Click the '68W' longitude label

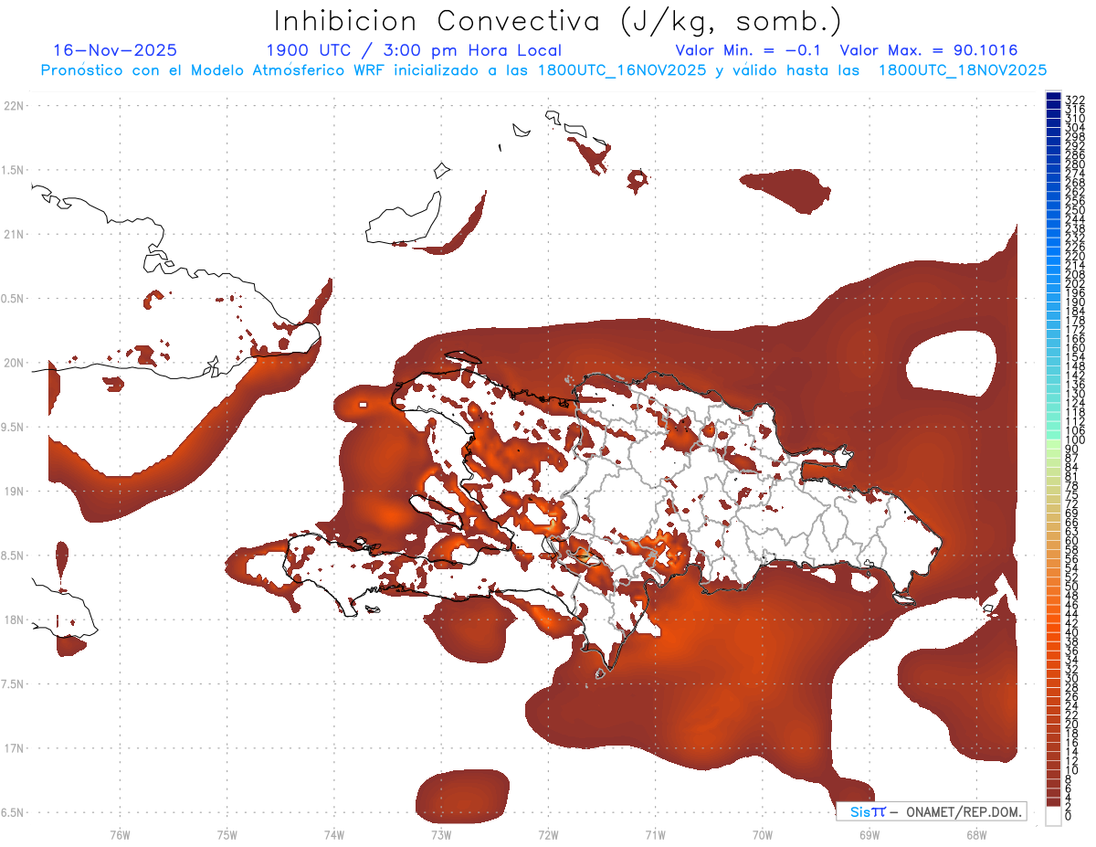click(976, 834)
